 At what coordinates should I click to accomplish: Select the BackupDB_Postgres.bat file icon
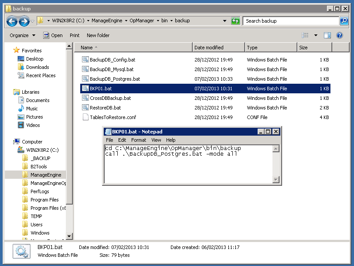point(85,79)
